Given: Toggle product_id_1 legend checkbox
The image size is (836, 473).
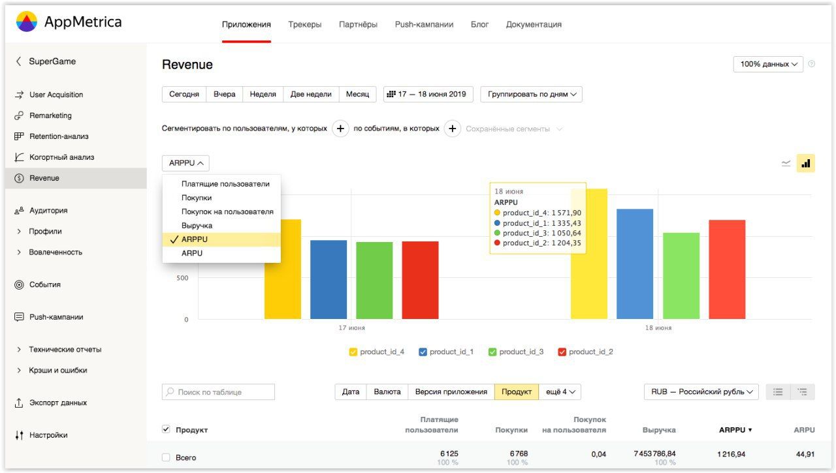Looking at the screenshot, I should [423, 352].
